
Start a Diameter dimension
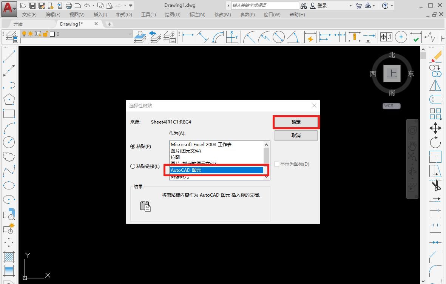[x=278, y=37]
